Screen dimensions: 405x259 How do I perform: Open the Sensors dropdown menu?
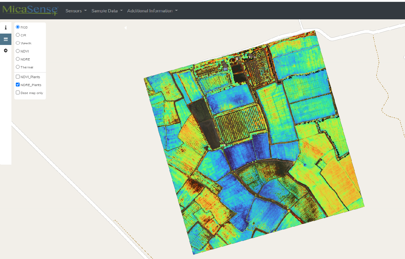(76, 11)
